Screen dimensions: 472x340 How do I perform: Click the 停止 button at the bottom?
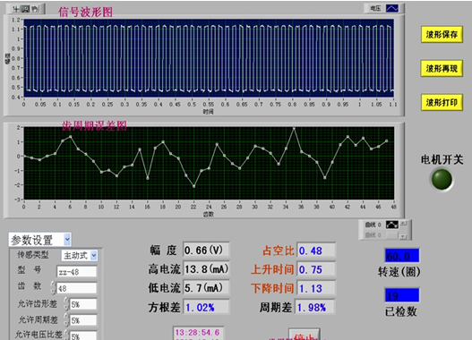[305, 335]
